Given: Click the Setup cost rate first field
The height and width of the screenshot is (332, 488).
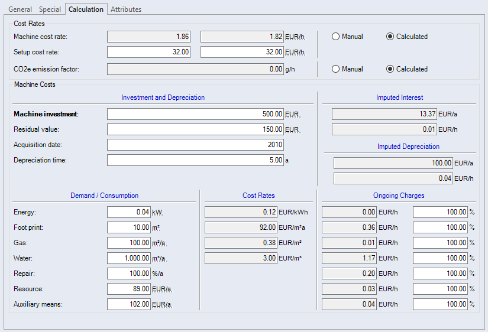Looking at the screenshot, I should point(149,52).
